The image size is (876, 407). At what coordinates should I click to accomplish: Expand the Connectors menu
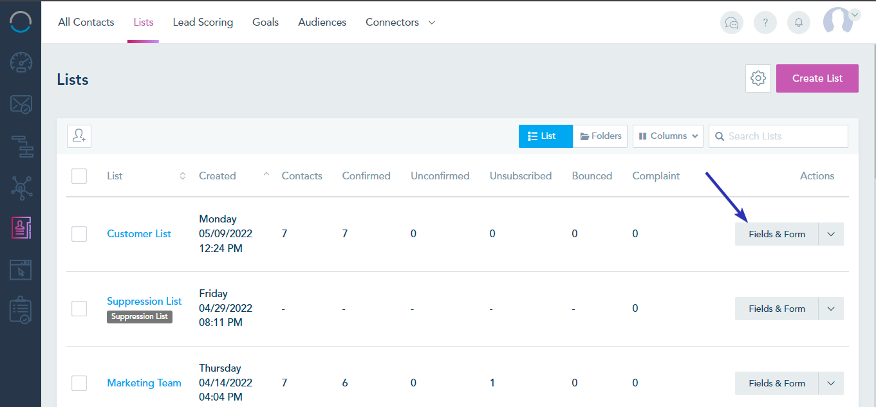pyautogui.click(x=400, y=23)
